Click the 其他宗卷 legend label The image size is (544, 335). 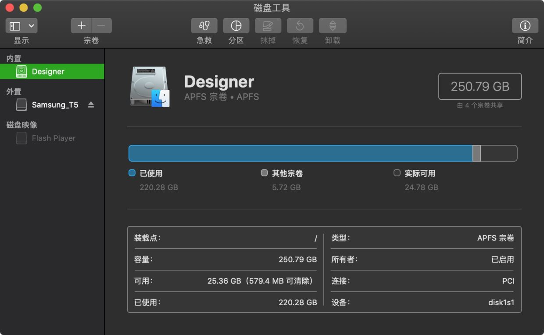(287, 173)
